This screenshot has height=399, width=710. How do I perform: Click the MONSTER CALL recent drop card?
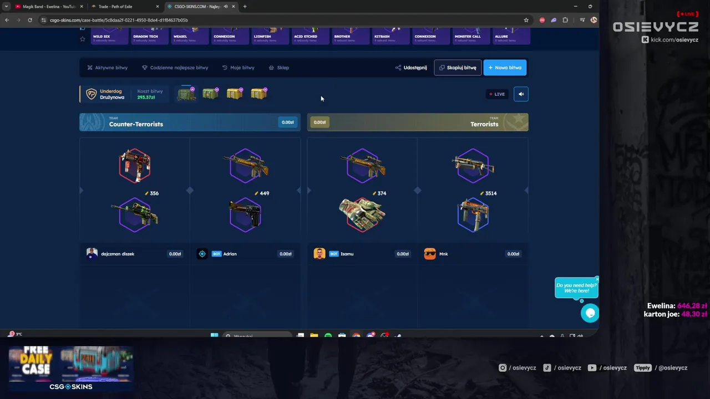pyautogui.click(x=471, y=36)
